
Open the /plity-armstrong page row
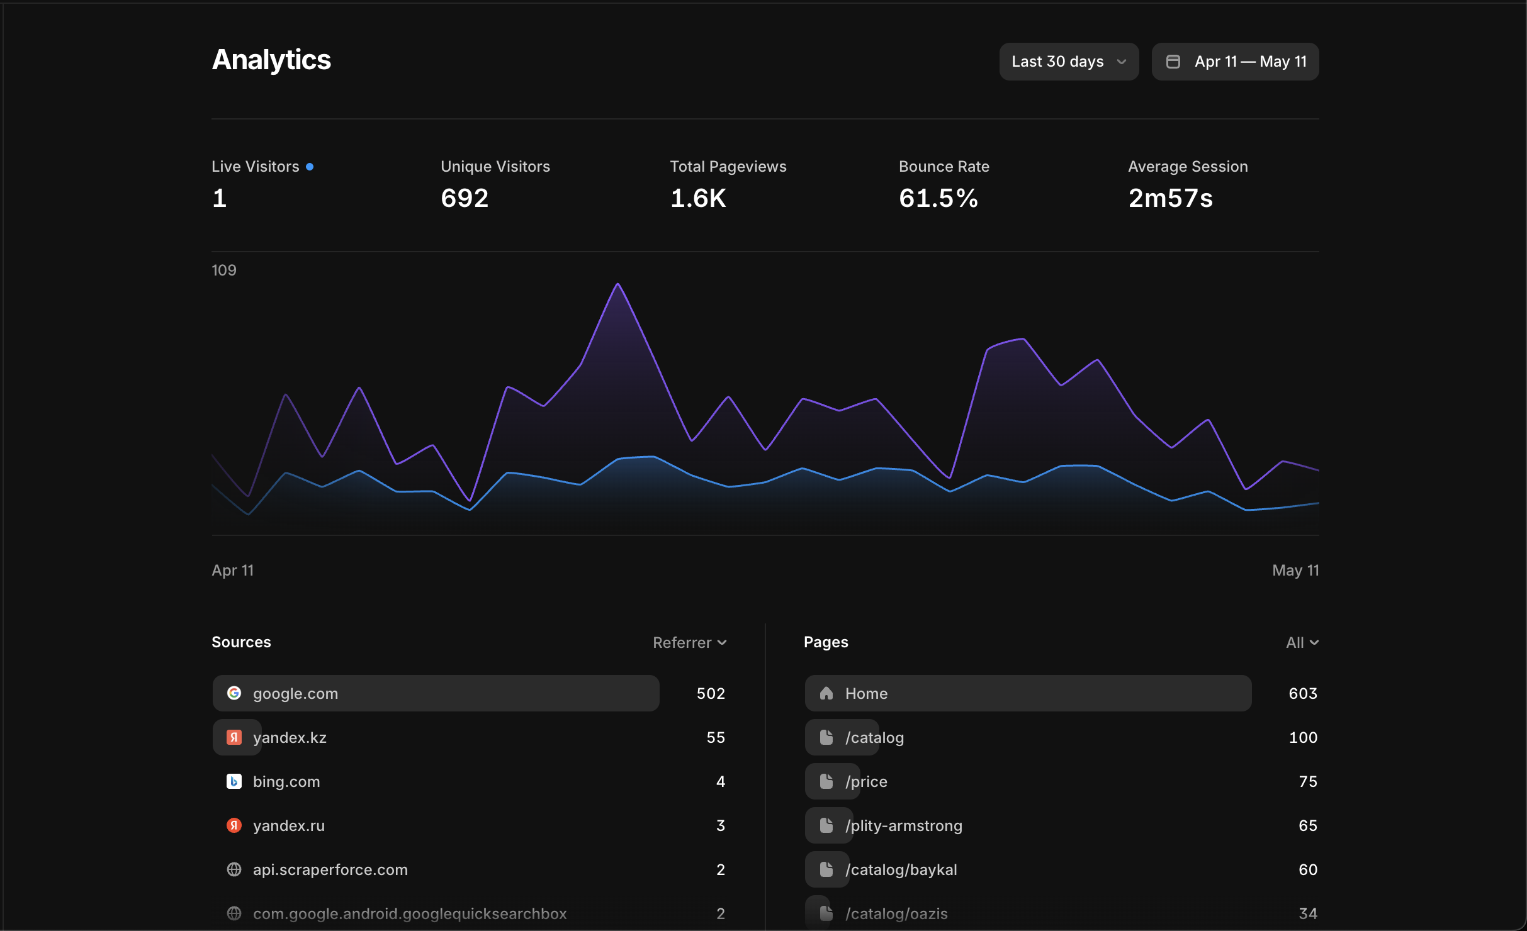pyautogui.click(x=1062, y=825)
